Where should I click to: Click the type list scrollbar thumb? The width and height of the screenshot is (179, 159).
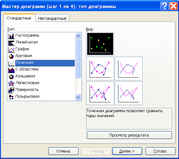tap(78, 59)
